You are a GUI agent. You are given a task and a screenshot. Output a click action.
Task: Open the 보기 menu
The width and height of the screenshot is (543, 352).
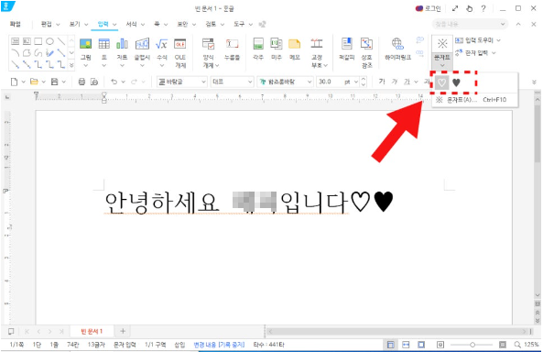point(75,24)
